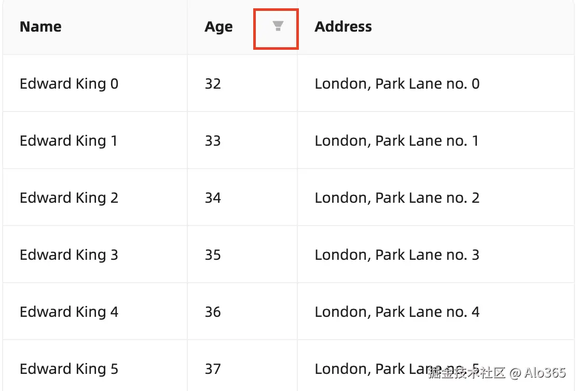Click the age 35 cell
Viewport: 577px width, 391px height.
(213, 255)
